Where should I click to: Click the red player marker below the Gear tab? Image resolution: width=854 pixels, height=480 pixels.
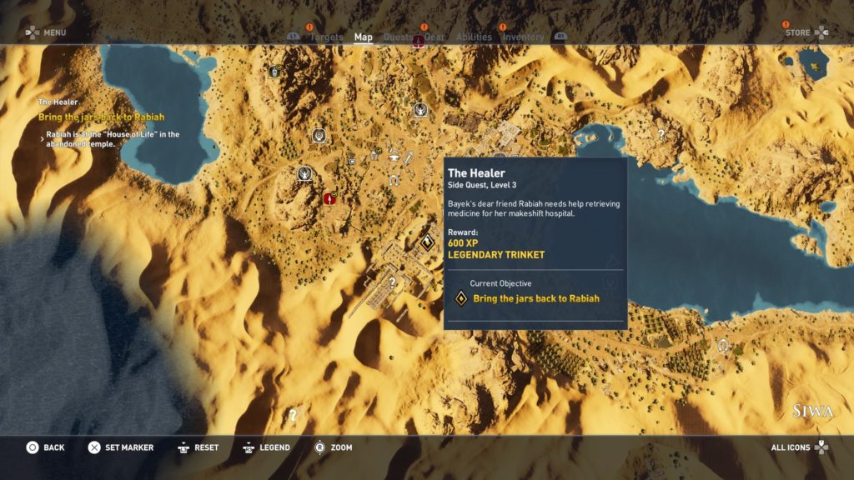(x=419, y=42)
